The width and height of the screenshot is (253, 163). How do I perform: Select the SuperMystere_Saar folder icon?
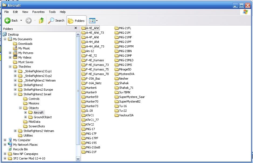click(x=116, y=97)
